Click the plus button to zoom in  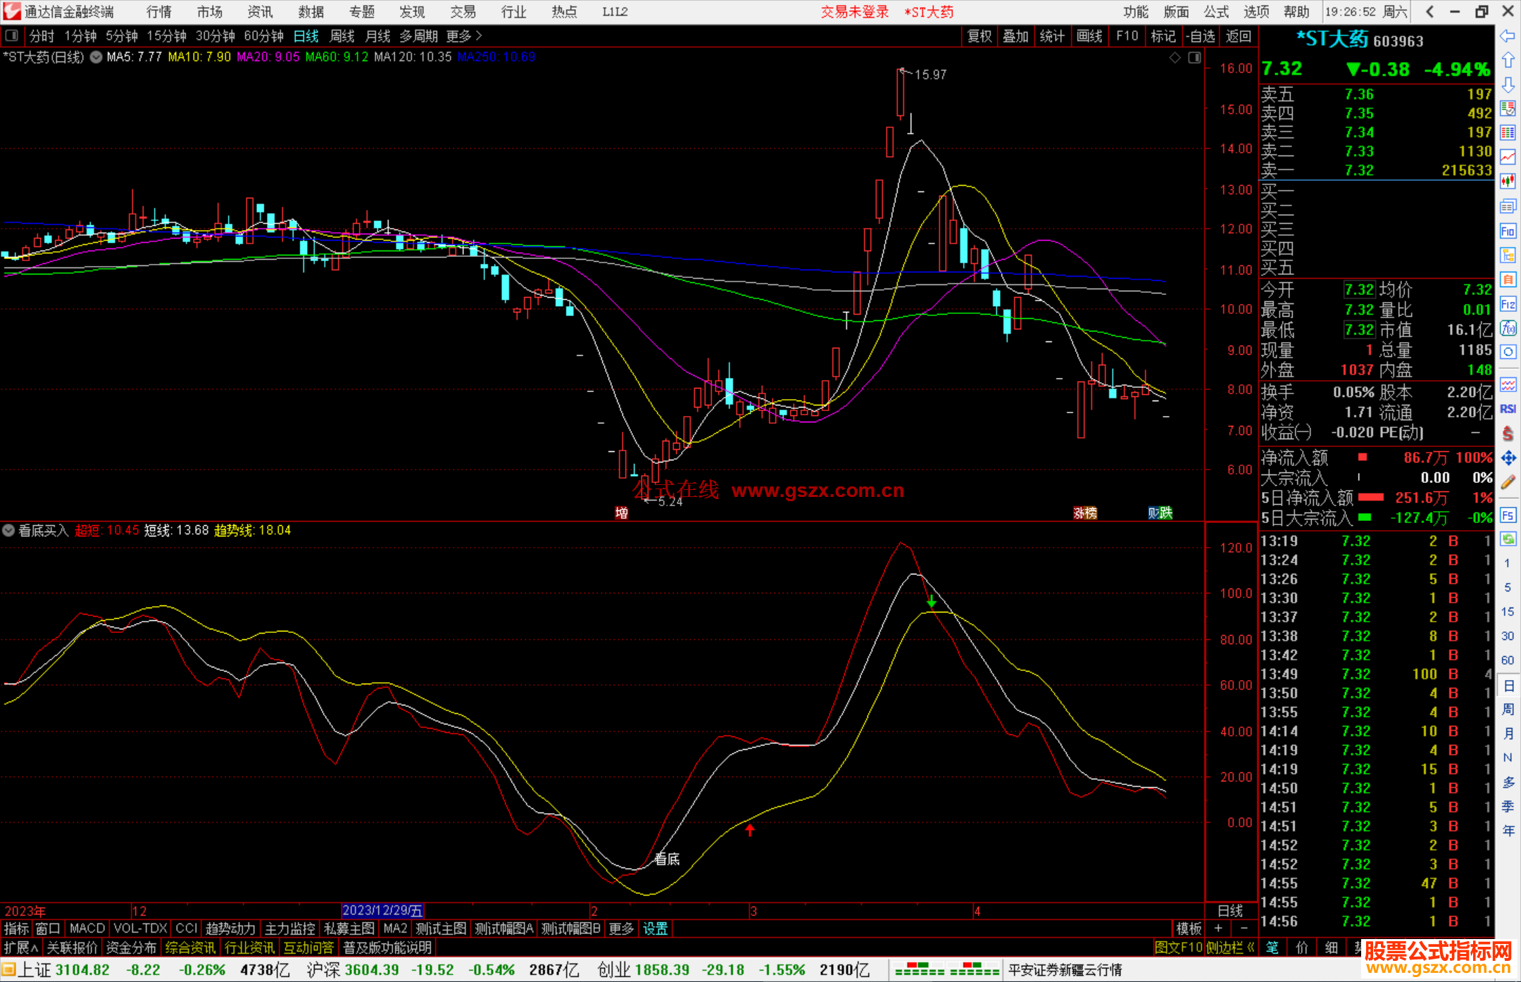[x=1218, y=929]
